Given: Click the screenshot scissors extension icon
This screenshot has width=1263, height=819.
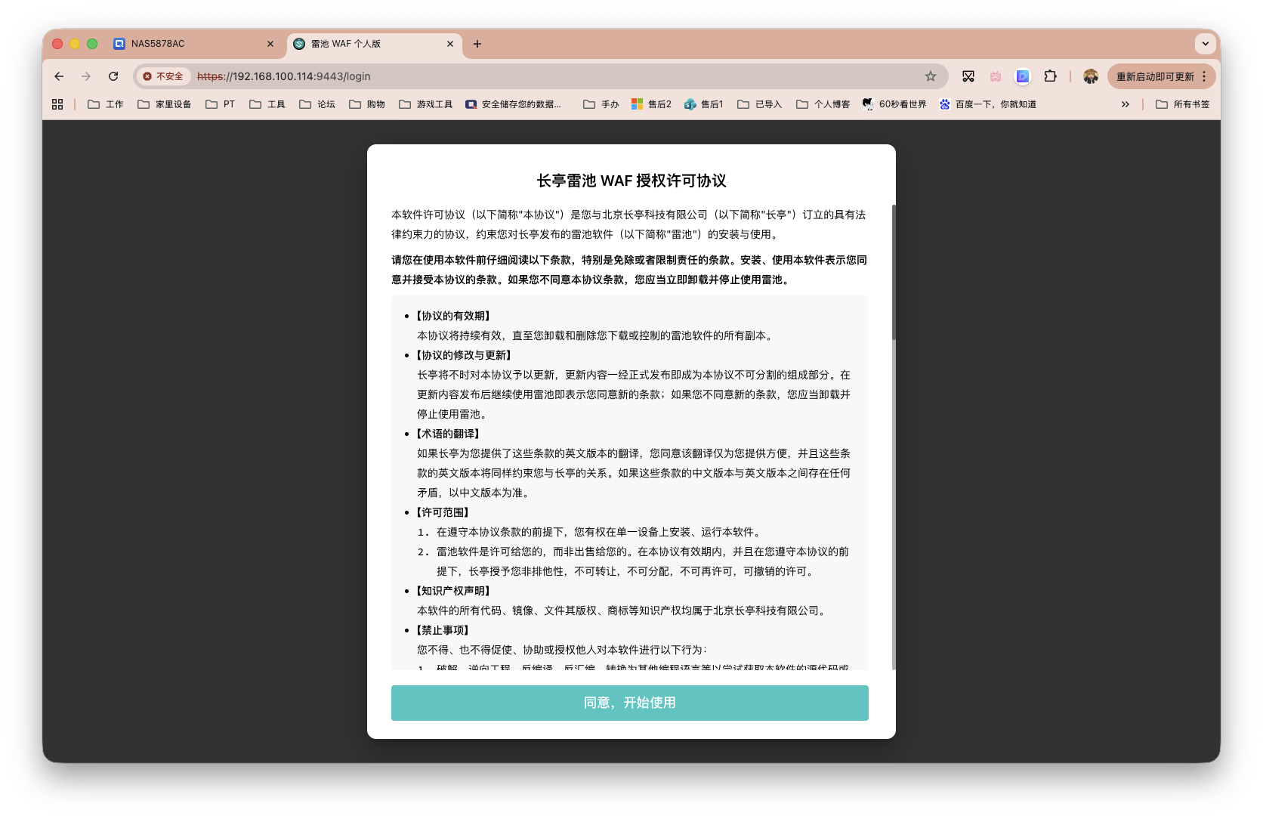Looking at the screenshot, I should tap(968, 76).
